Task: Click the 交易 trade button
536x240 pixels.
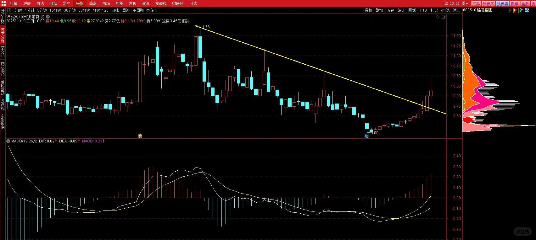Action: 476,3
